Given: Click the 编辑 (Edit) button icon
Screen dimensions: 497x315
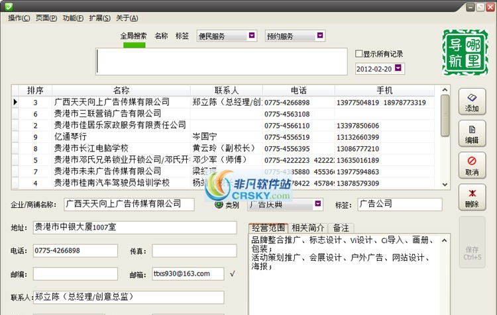Looking at the screenshot, I should (472, 130).
